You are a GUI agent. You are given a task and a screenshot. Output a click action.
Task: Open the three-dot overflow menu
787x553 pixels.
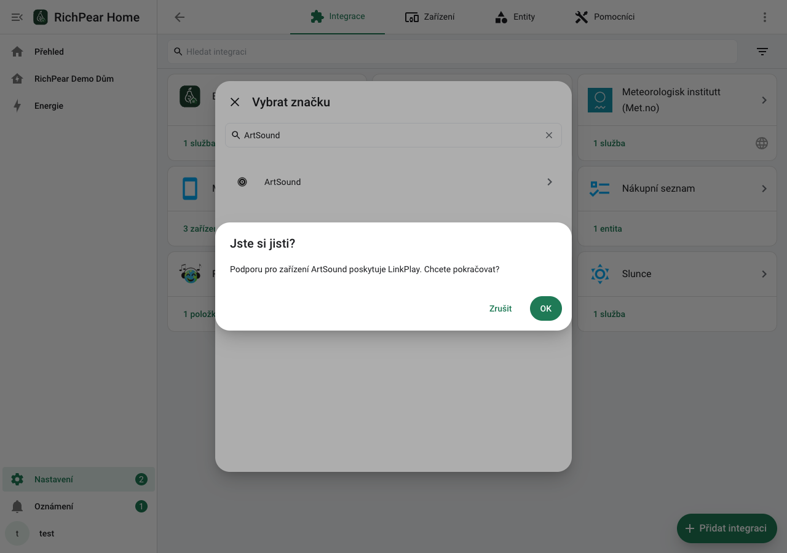point(765,17)
